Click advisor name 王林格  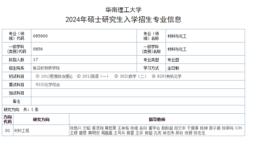pyautogui.click(x=123, y=128)
